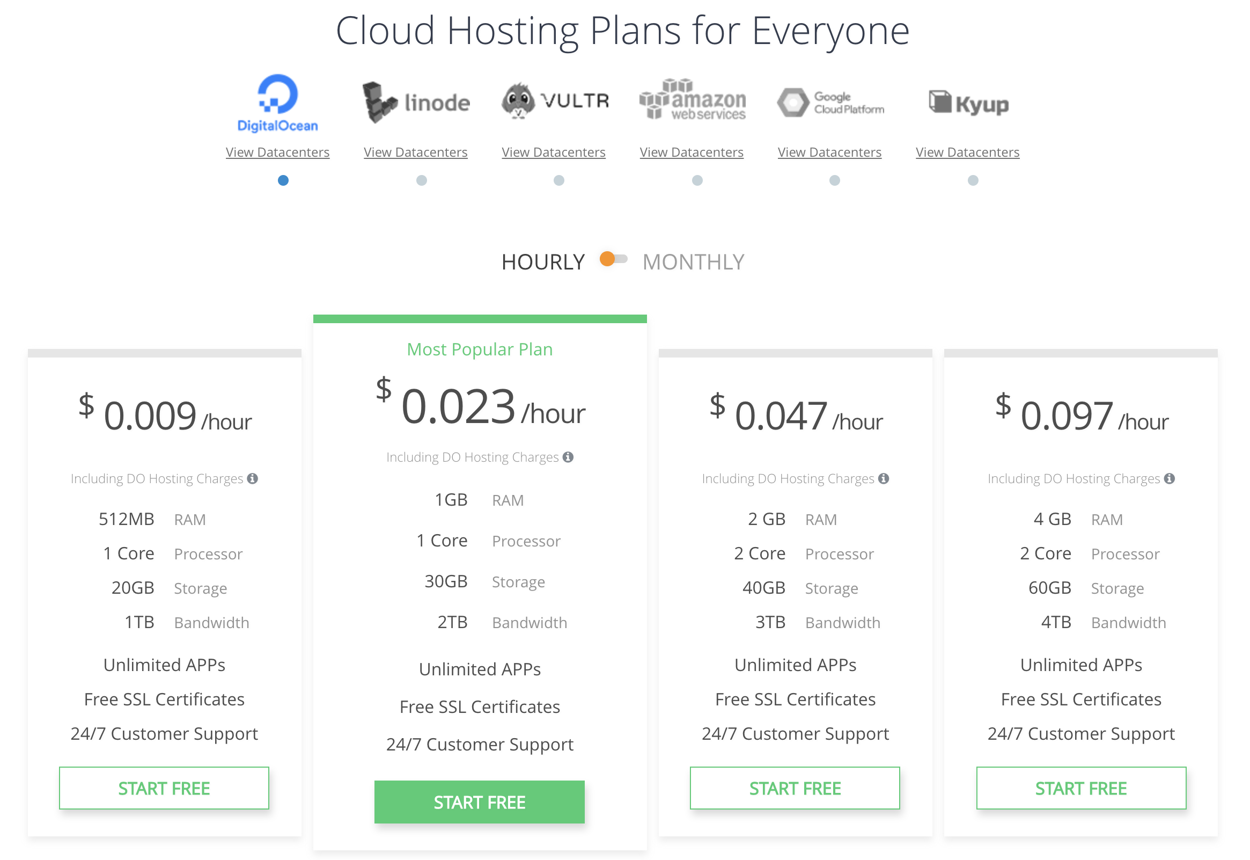Open View Datacenters link under DigitalOcean
The image size is (1250, 860).
pyautogui.click(x=278, y=152)
